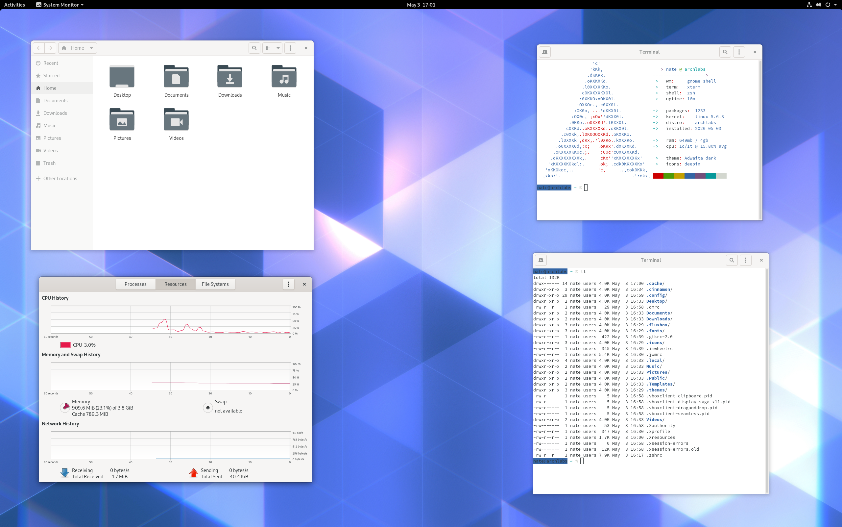This screenshot has width=842, height=527.
Task: Open Other Locations in Files sidebar
Action: pos(62,178)
